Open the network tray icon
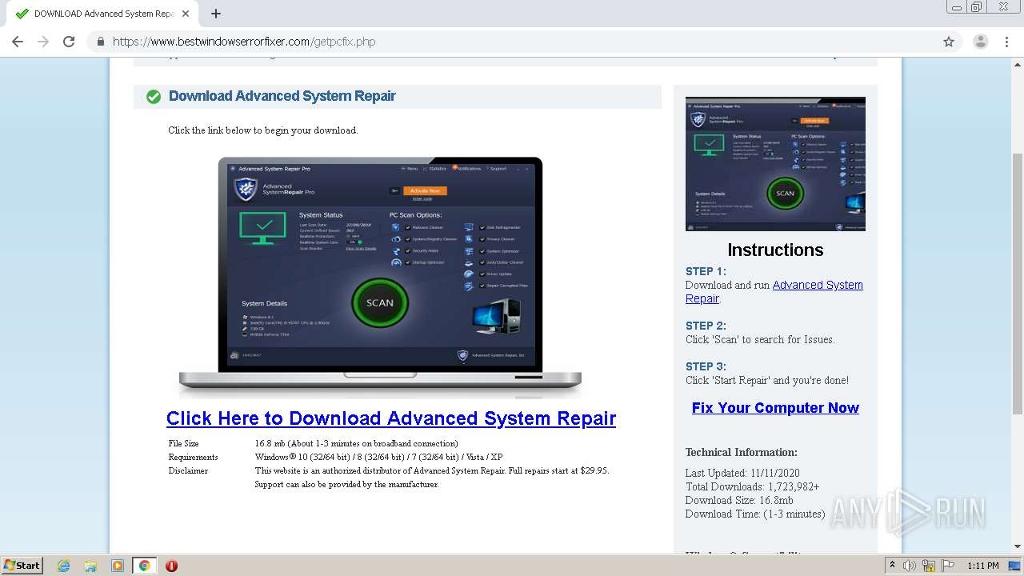The height and width of the screenshot is (576, 1024). (x=929, y=566)
